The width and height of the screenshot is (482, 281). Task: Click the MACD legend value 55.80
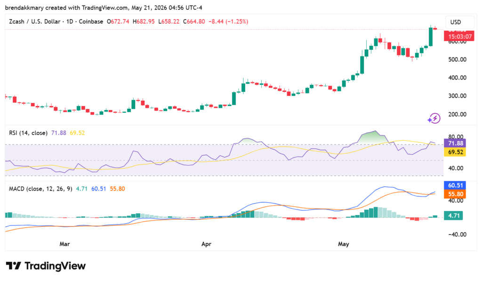coord(117,189)
